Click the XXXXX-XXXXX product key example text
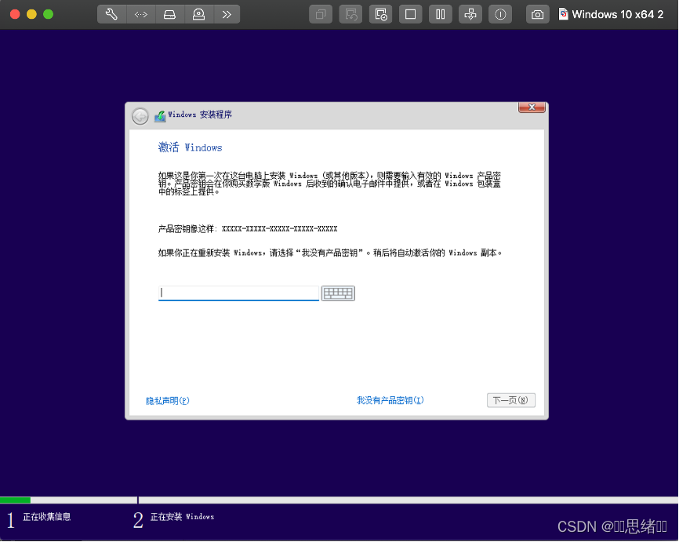679x542 pixels. (279, 229)
